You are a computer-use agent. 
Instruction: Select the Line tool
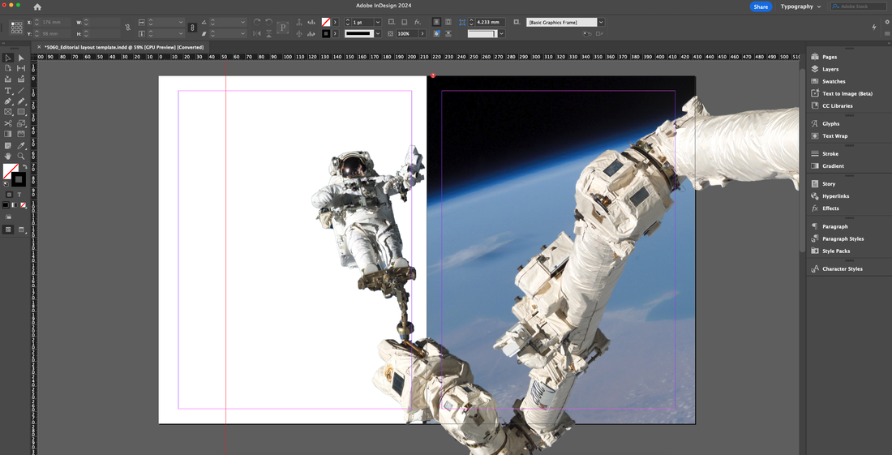[21, 90]
